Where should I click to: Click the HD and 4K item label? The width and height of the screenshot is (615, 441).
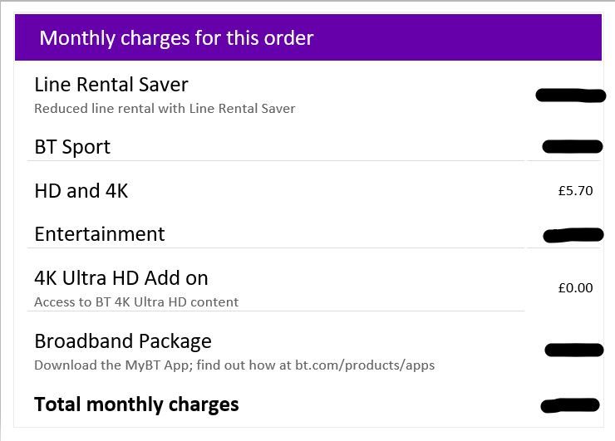point(81,191)
